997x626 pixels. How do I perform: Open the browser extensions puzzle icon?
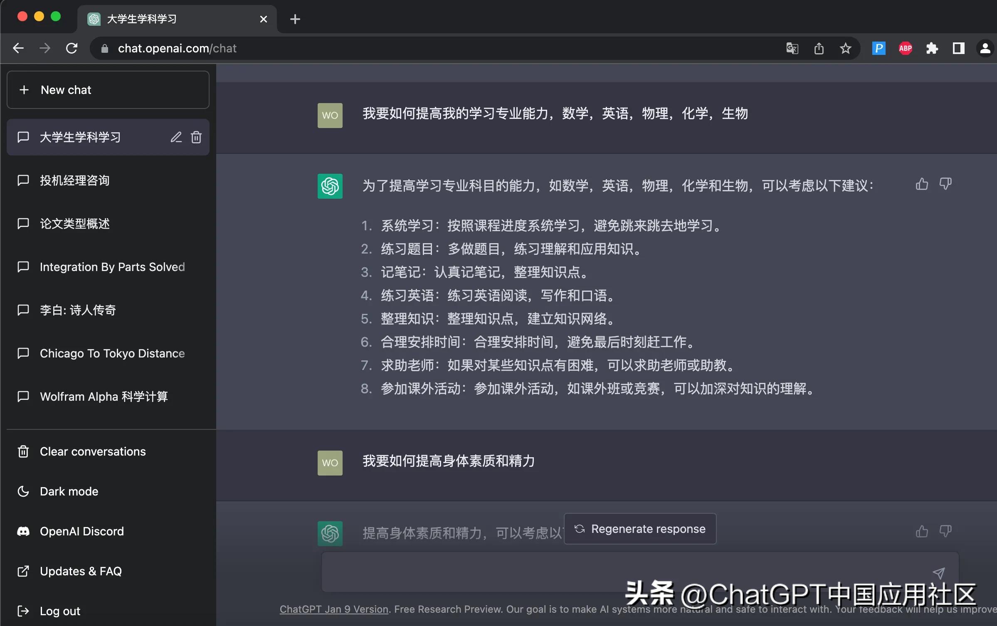click(932, 48)
